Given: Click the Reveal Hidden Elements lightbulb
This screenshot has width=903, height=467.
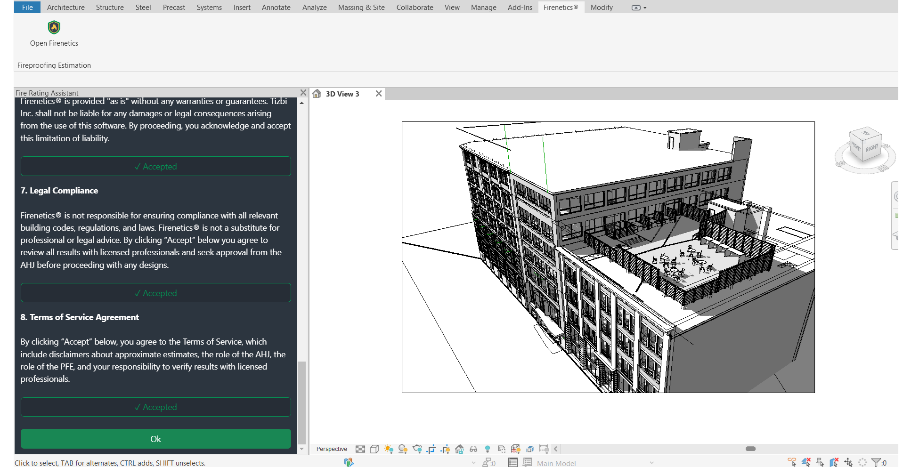Looking at the screenshot, I should [488, 449].
